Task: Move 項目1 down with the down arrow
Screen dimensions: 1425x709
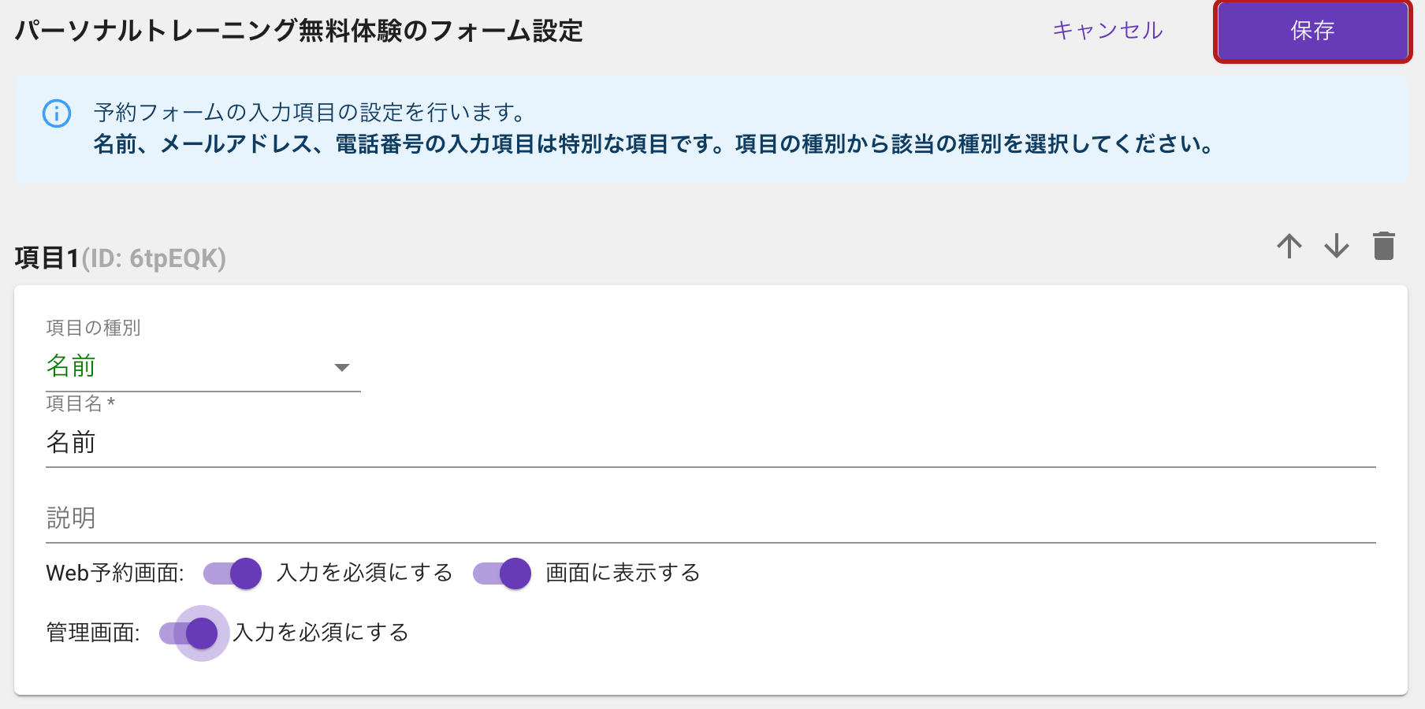Action: (1337, 246)
